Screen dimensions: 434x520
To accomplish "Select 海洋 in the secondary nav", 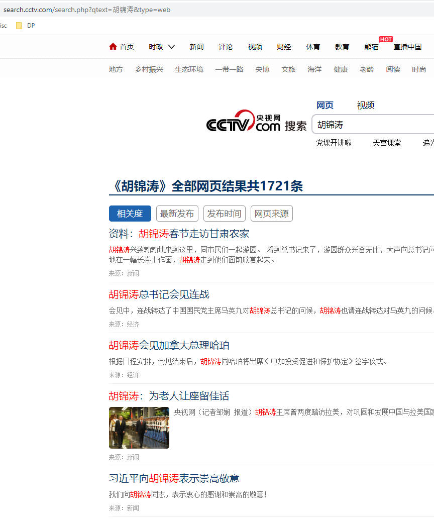I will (x=314, y=69).
